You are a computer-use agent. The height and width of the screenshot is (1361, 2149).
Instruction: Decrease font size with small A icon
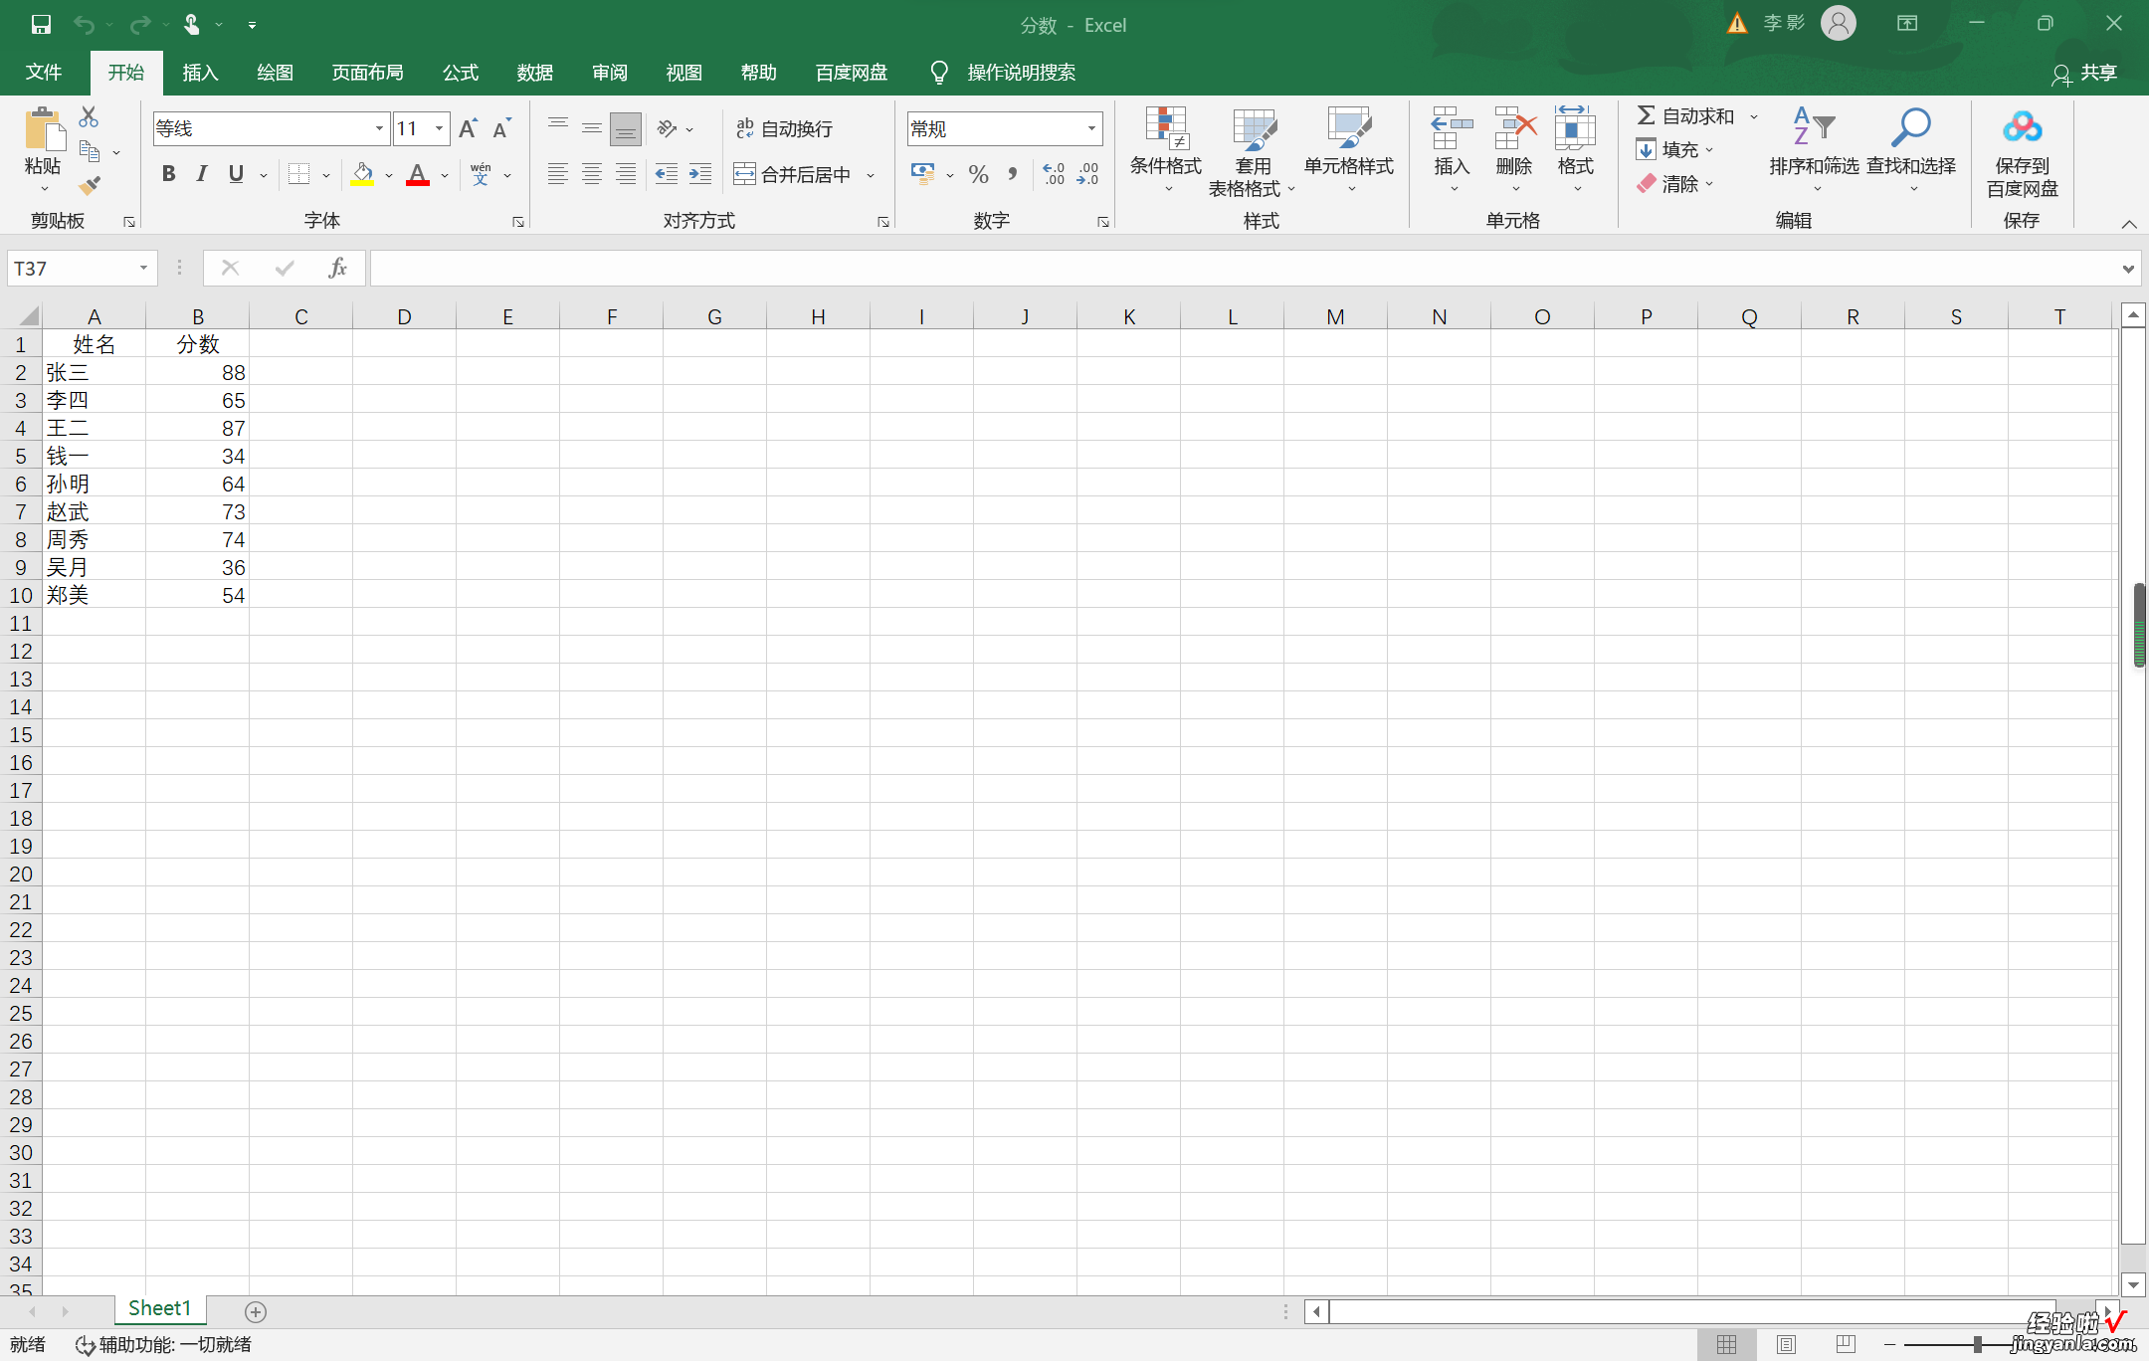pos(501,128)
